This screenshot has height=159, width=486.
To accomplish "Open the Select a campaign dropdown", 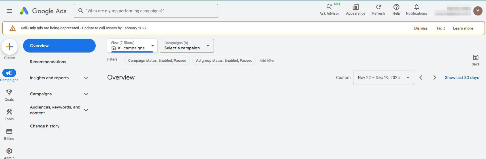I will 187,46.
